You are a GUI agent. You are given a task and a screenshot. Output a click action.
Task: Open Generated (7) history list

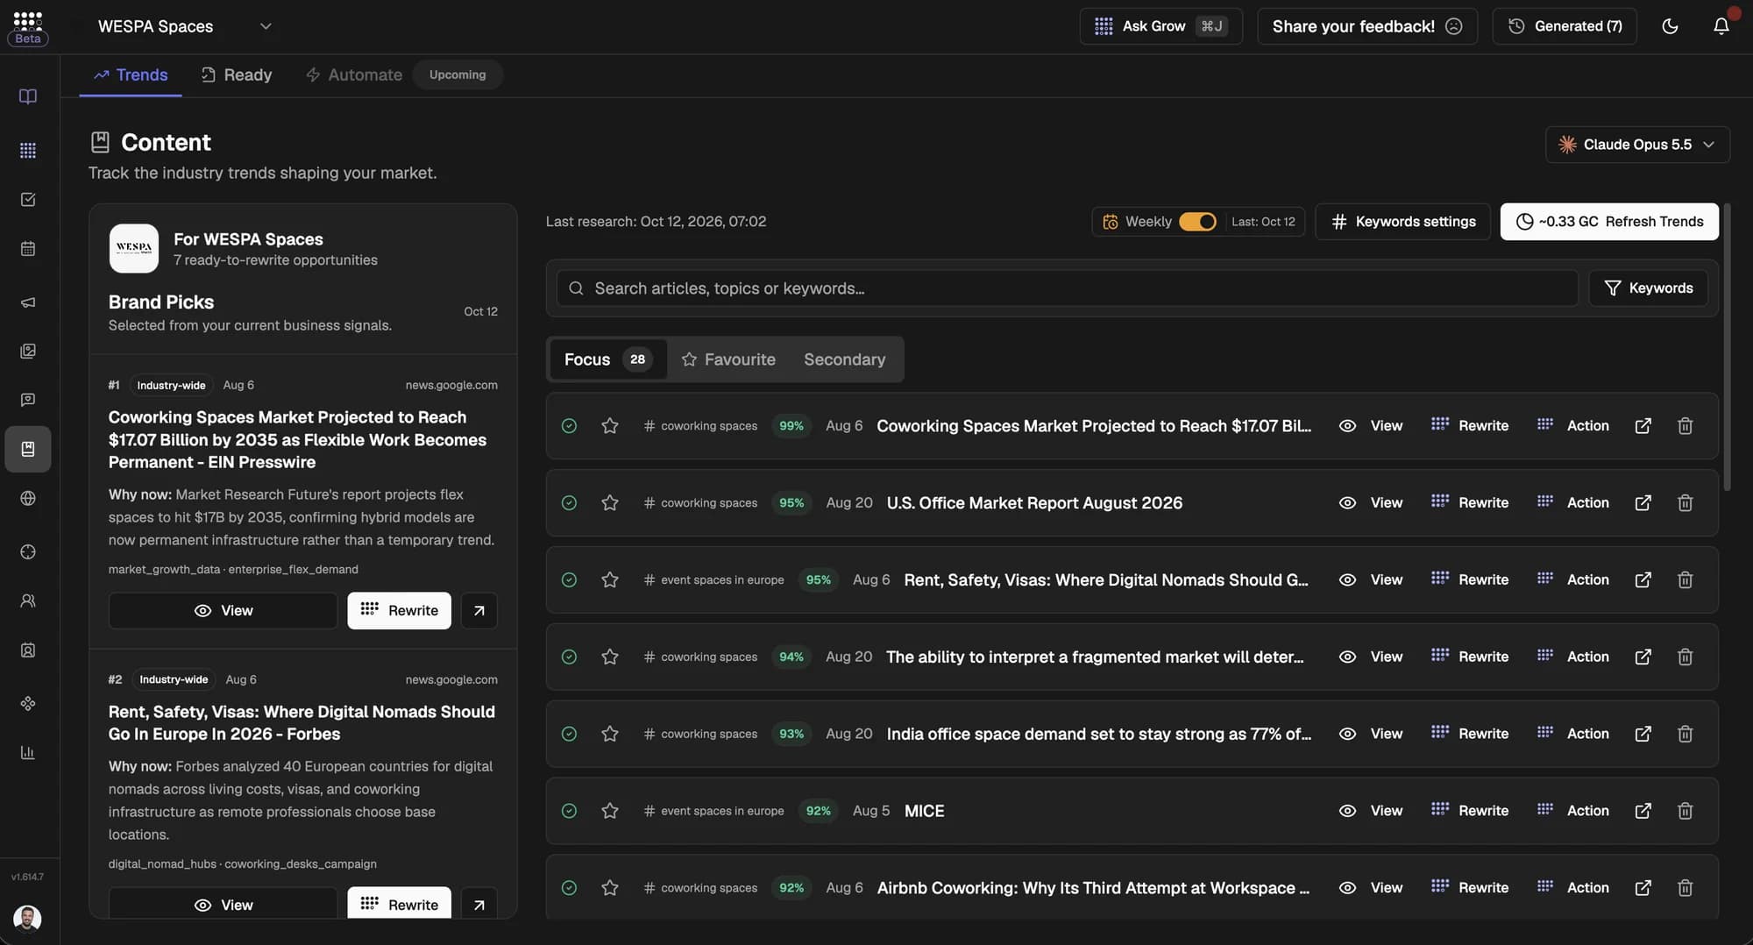click(x=1565, y=26)
